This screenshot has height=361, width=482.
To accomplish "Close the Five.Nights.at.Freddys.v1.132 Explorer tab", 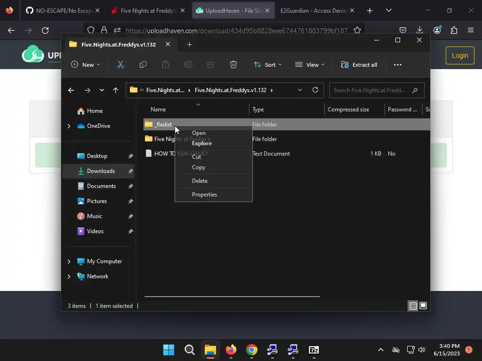I will (168, 44).
